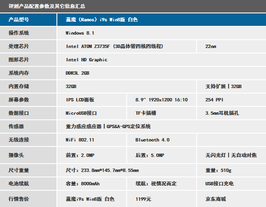Select the 电池续航 row label
The height and width of the screenshot is (207, 266).
(28, 184)
